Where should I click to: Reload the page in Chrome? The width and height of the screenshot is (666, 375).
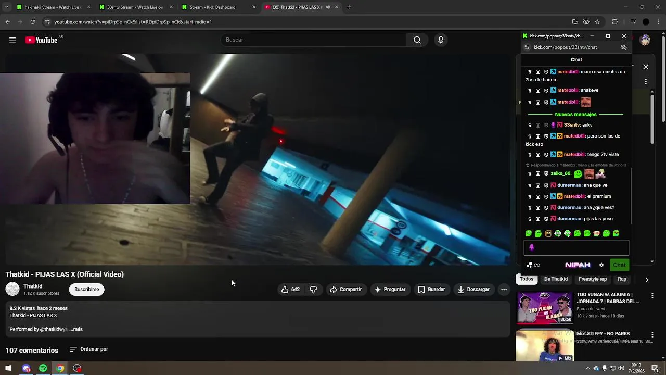tap(32, 22)
